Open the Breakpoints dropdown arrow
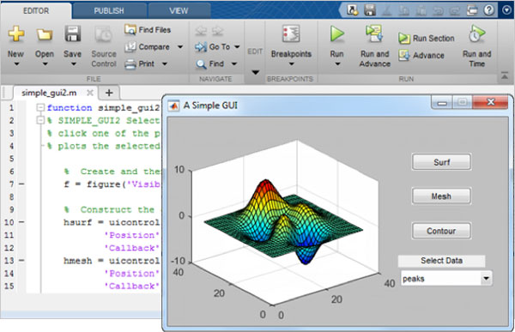The height and width of the screenshot is (332, 515). pyautogui.click(x=291, y=64)
